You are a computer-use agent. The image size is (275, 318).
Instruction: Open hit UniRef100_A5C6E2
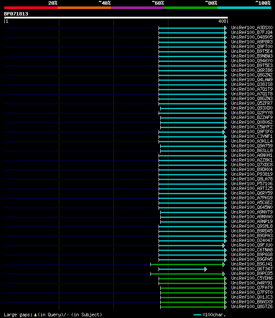pos(252,202)
